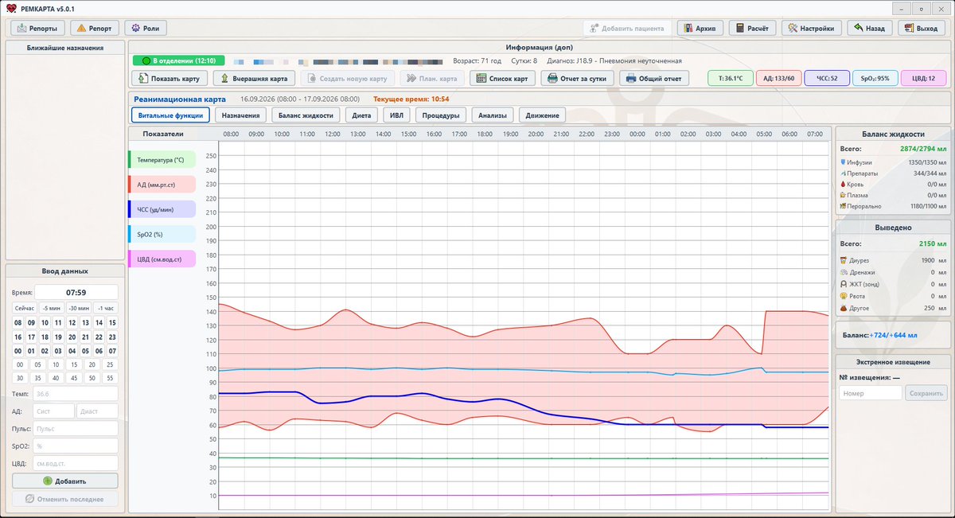Click the Другое output icon row

click(892, 308)
